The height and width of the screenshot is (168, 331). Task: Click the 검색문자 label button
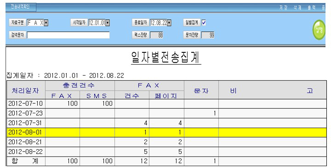[x=17, y=35]
